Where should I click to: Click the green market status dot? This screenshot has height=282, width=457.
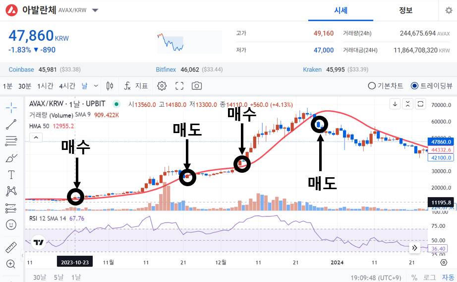tap(116, 104)
